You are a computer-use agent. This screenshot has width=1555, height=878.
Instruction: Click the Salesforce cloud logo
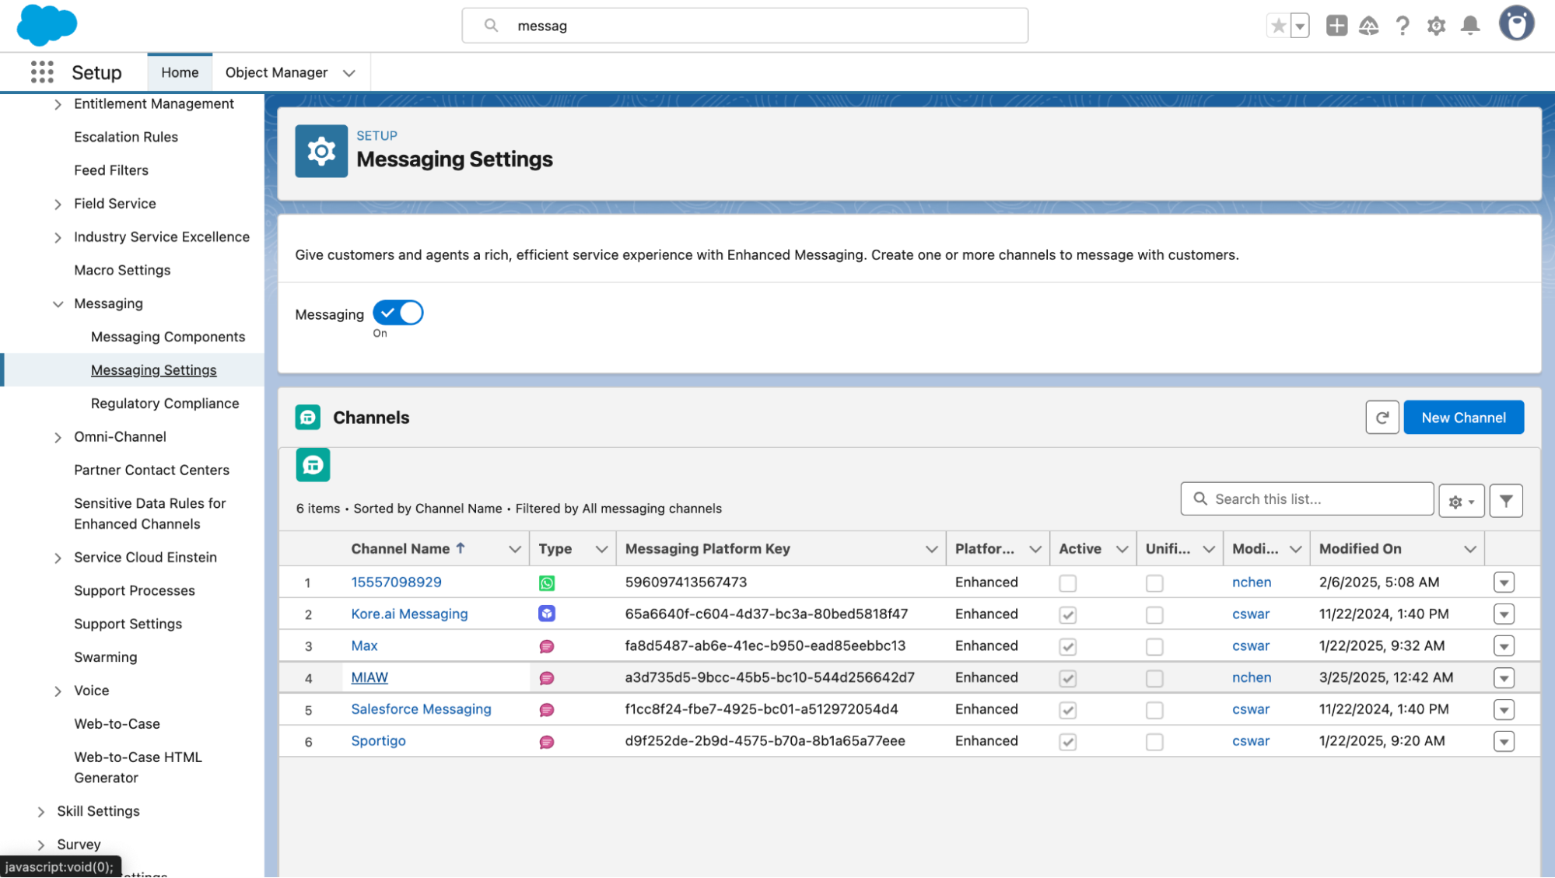pyautogui.click(x=47, y=25)
